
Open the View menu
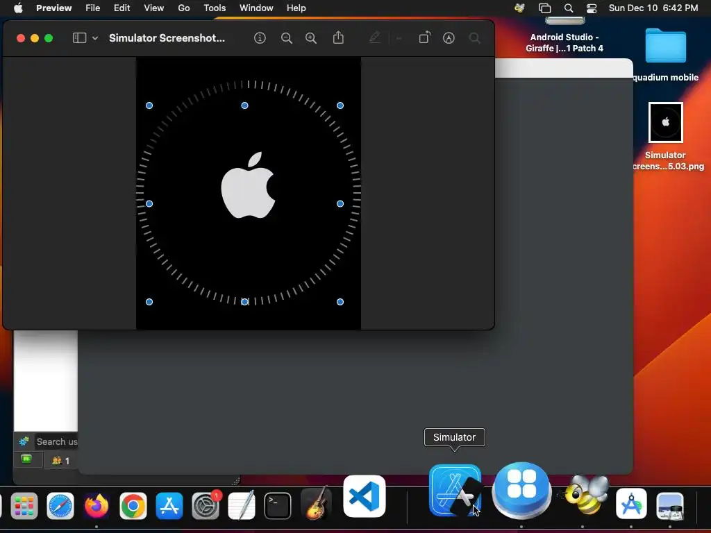click(x=153, y=8)
